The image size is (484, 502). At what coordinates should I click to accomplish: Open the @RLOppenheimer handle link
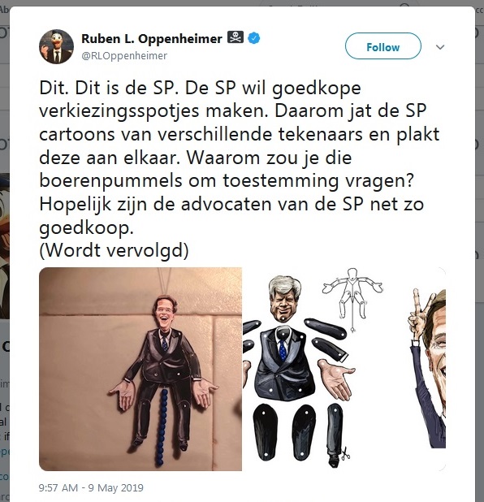pyautogui.click(x=124, y=56)
